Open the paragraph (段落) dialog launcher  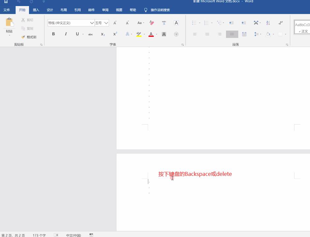click(287, 45)
